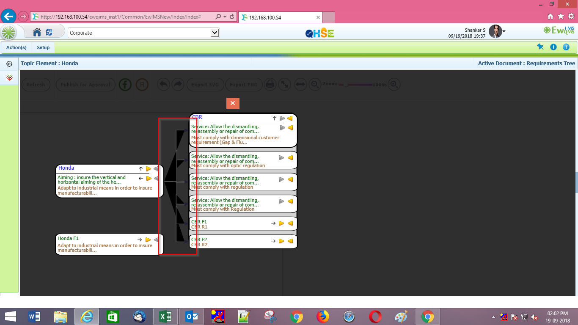Click the yellow triangle in the Honda header
This screenshot has width=578, height=325.
pyautogui.click(x=149, y=168)
